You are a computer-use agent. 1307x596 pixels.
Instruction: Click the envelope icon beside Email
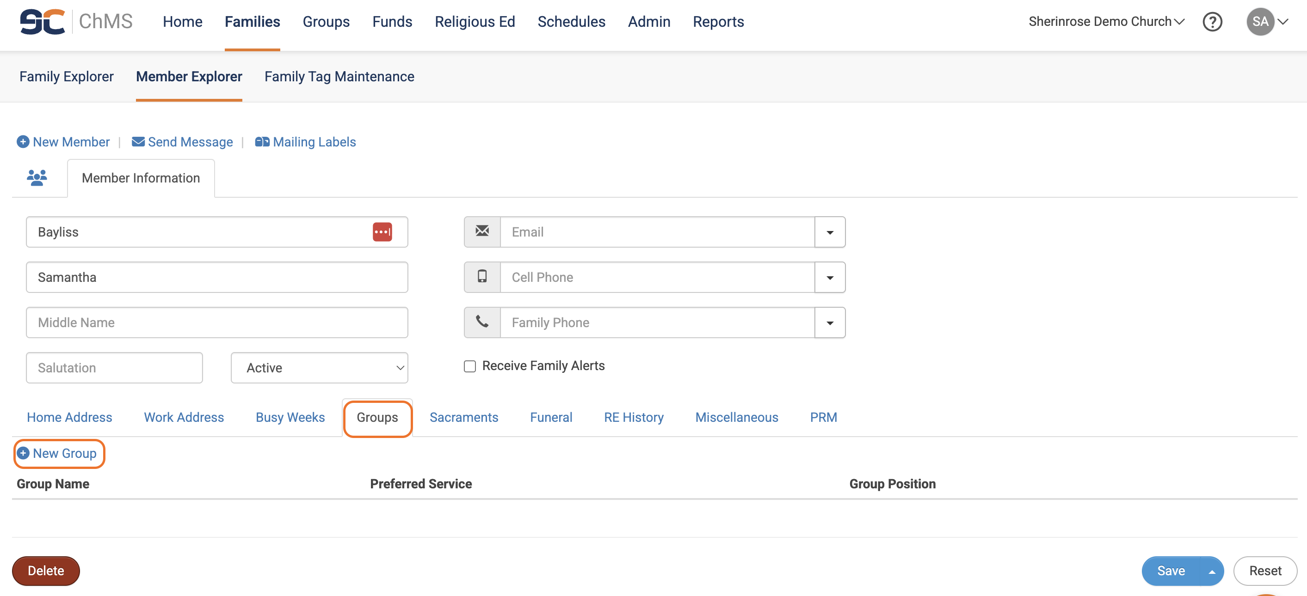(x=482, y=231)
